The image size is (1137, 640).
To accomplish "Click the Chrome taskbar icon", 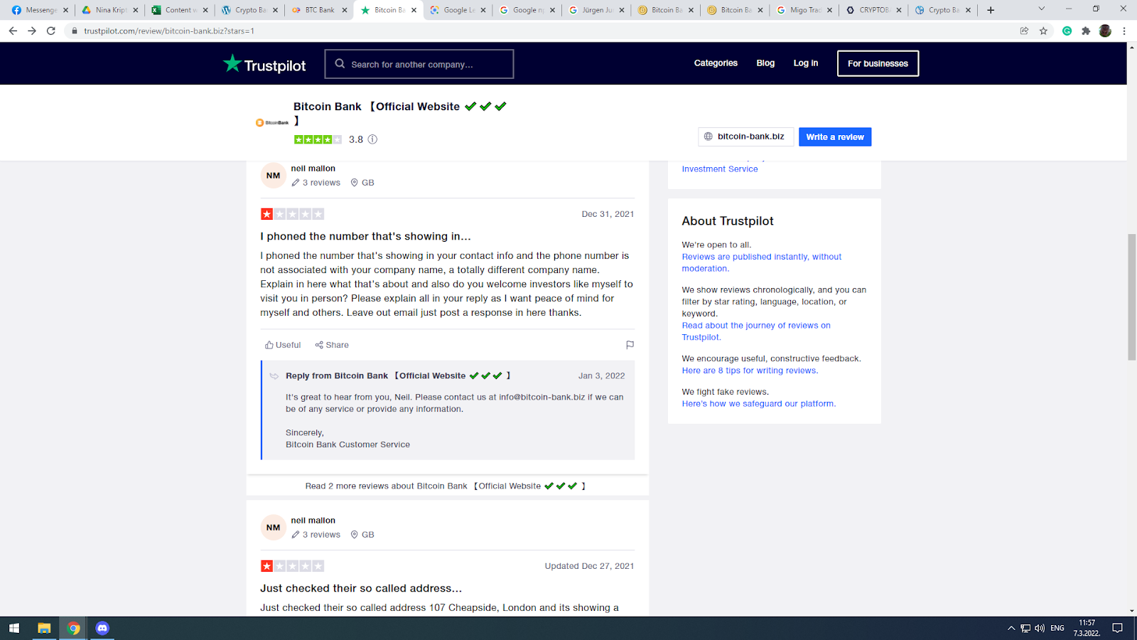I will click(73, 628).
